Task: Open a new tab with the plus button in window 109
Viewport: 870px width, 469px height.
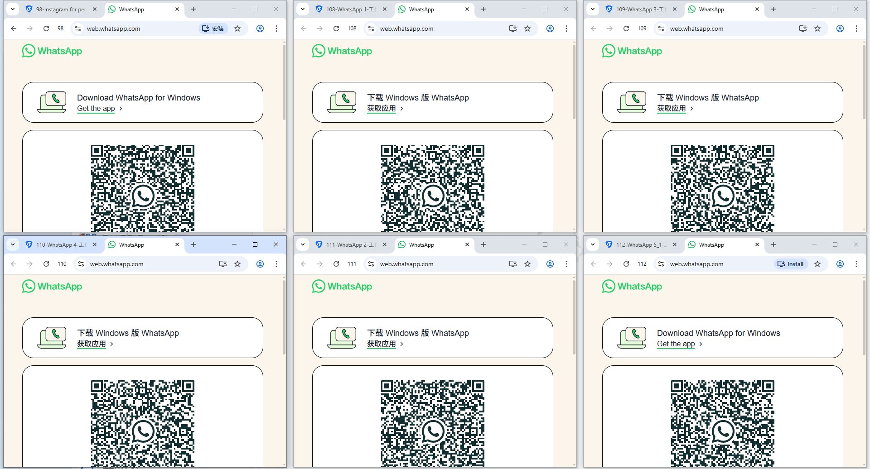Action: 773,9
